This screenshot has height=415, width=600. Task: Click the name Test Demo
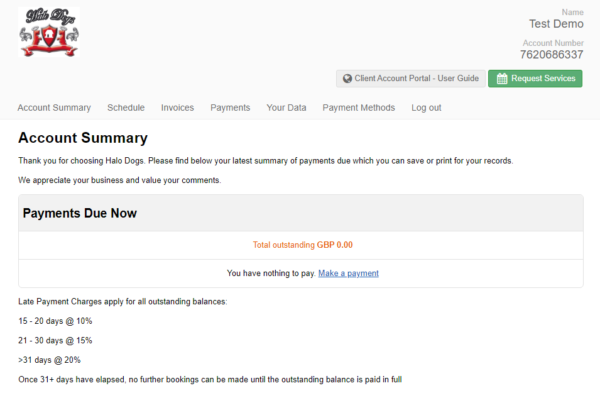coord(556,24)
